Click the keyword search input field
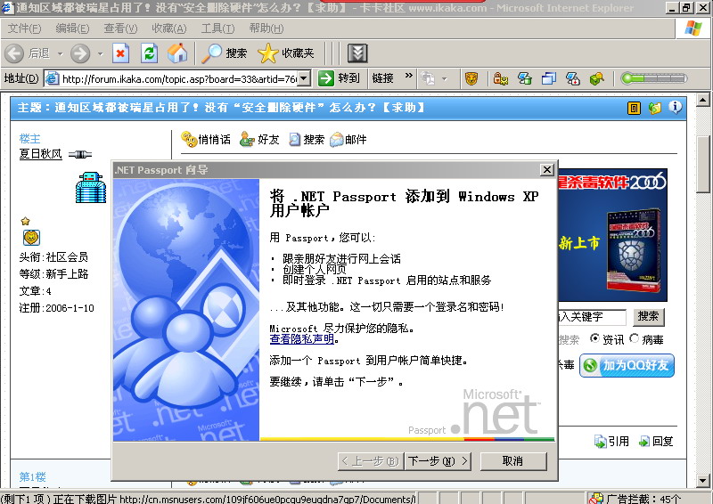 point(592,316)
